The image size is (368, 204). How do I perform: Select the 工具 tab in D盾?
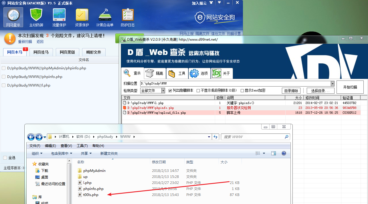point(177,73)
